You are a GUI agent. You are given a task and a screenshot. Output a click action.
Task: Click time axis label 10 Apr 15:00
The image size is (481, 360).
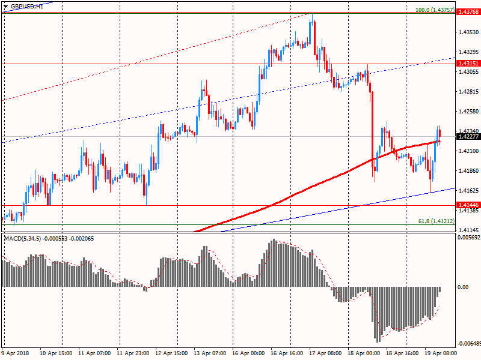coord(56,353)
